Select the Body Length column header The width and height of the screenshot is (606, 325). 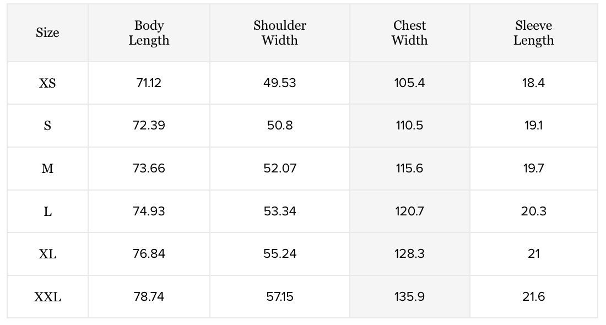[149, 33]
